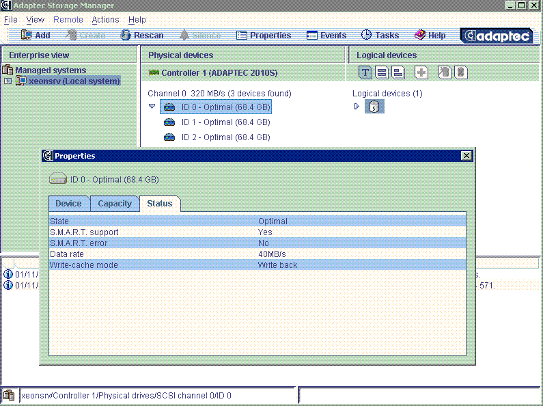Open the Remote menu
Viewport: 543px width, 406px height.
68,20
